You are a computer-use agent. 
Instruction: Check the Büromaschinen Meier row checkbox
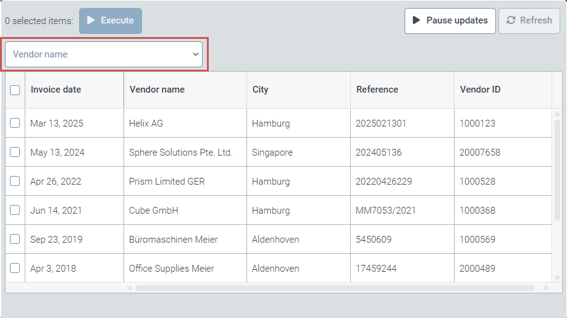pos(15,239)
